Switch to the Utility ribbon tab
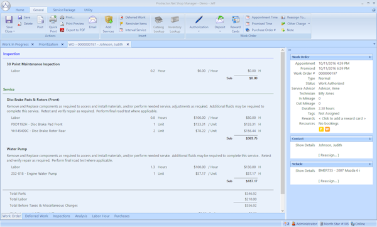 [88, 10]
